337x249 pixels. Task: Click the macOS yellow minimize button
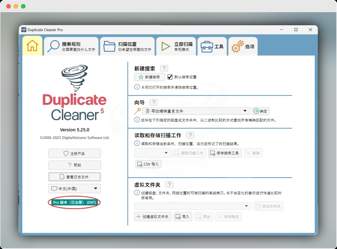point(16,6)
